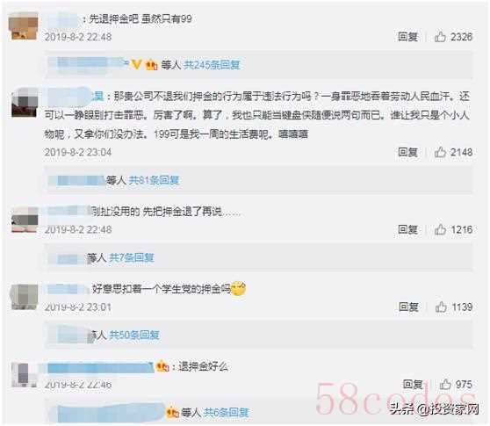
Task: Show the 共7条回复 reply thread
Action: [131, 257]
